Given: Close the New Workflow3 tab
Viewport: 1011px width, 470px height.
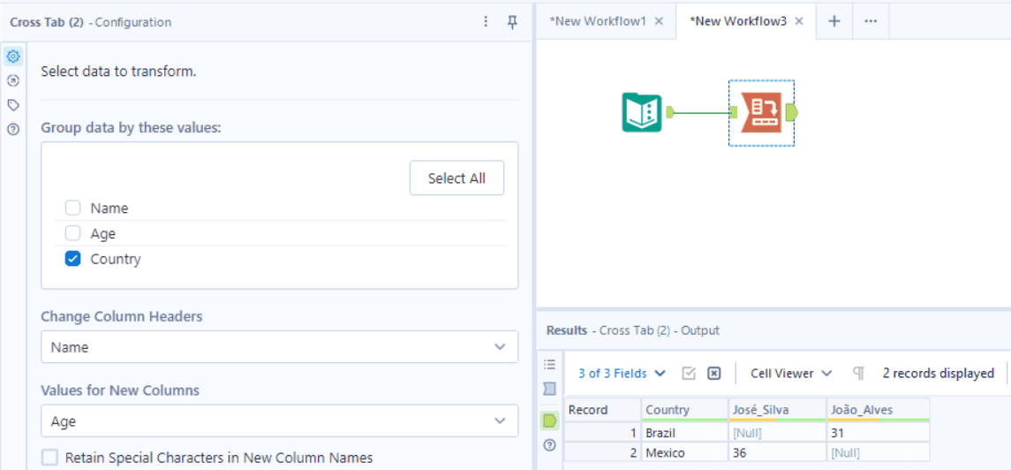Looking at the screenshot, I should pos(799,21).
